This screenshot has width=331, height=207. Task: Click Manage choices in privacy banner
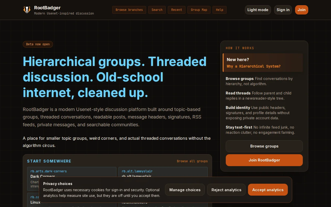point(185,190)
